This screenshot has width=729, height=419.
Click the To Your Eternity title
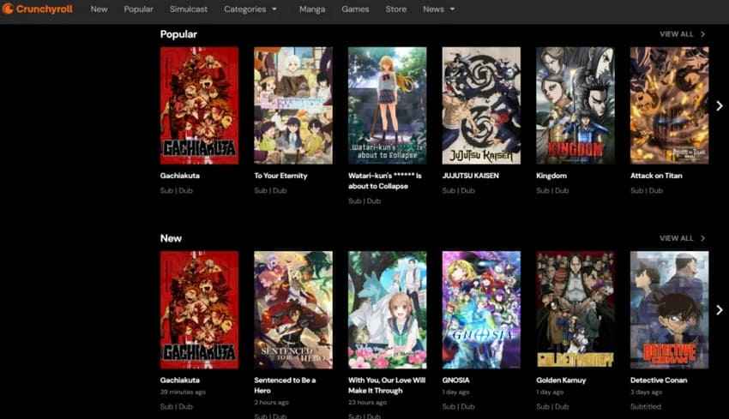click(280, 176)
